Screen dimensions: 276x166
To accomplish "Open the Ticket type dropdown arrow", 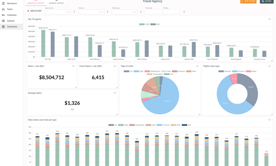I will 135,12.
